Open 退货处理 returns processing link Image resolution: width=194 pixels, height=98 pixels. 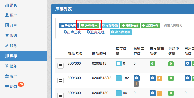pyautogui.click(x=96, y=32)
